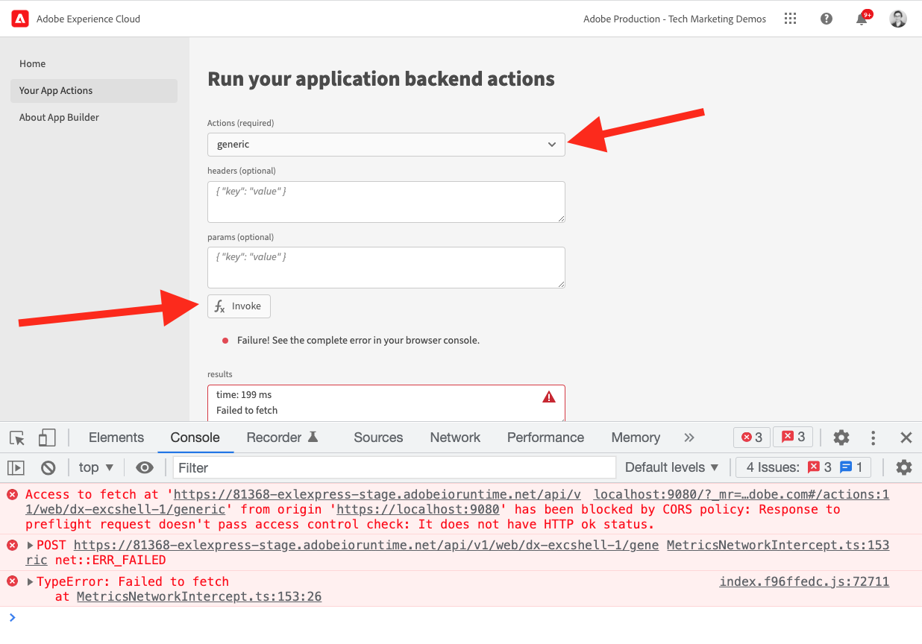
Task: Open the Default levels dropdown
Action: click(670, 467)
